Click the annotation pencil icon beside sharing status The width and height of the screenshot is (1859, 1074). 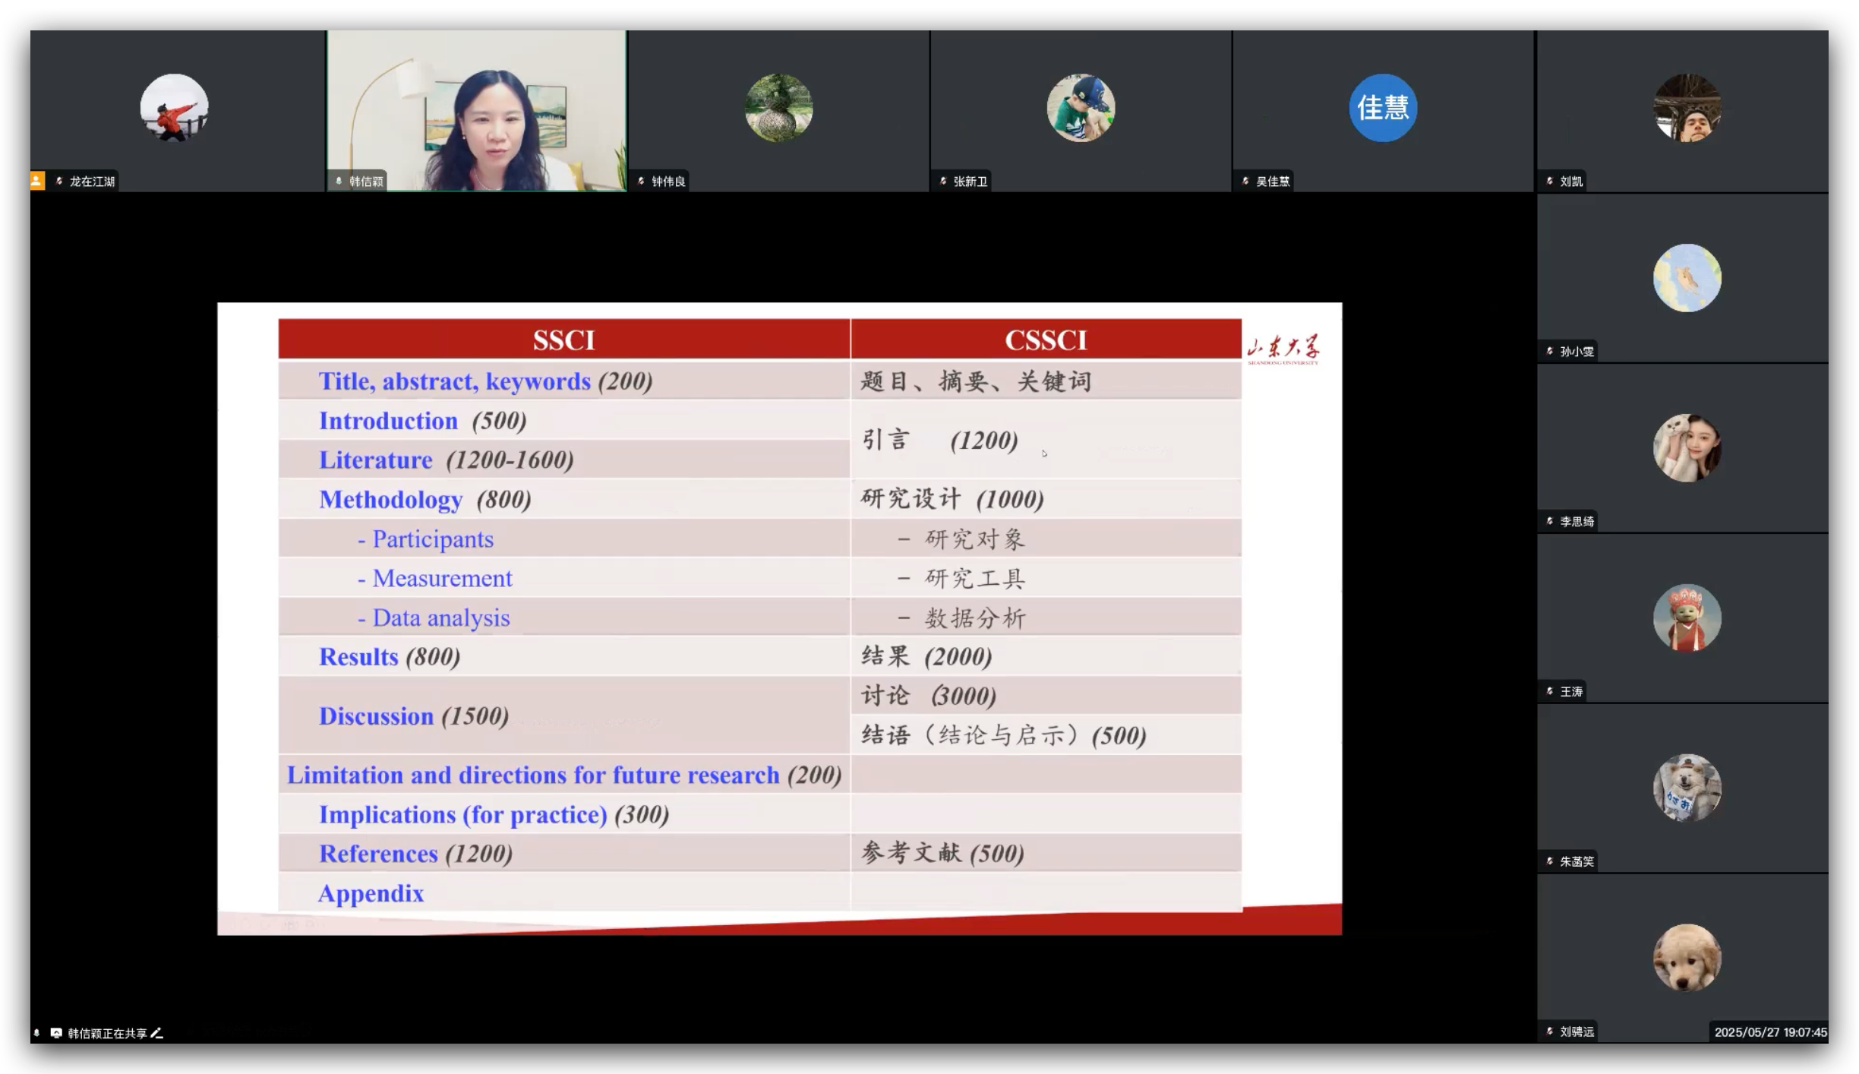(x=157, y=1033)
